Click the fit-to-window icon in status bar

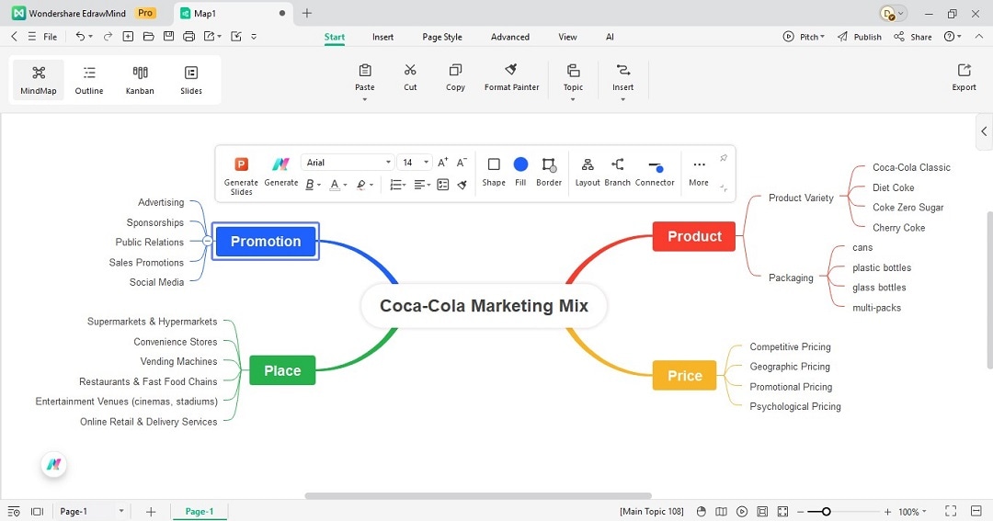762,512
